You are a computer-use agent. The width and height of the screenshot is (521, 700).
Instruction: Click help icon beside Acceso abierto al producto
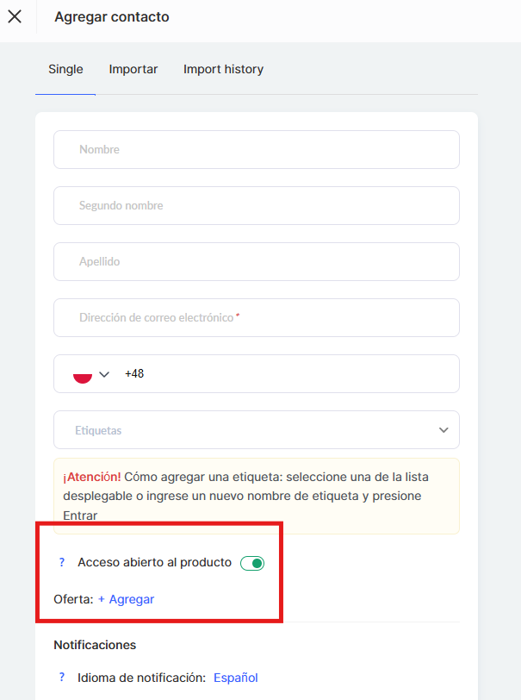(62, 562)
